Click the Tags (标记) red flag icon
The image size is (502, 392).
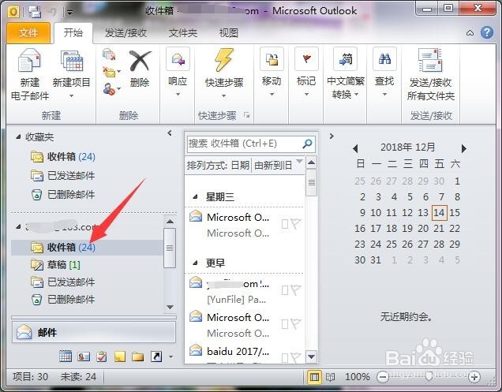pos(307,59)
